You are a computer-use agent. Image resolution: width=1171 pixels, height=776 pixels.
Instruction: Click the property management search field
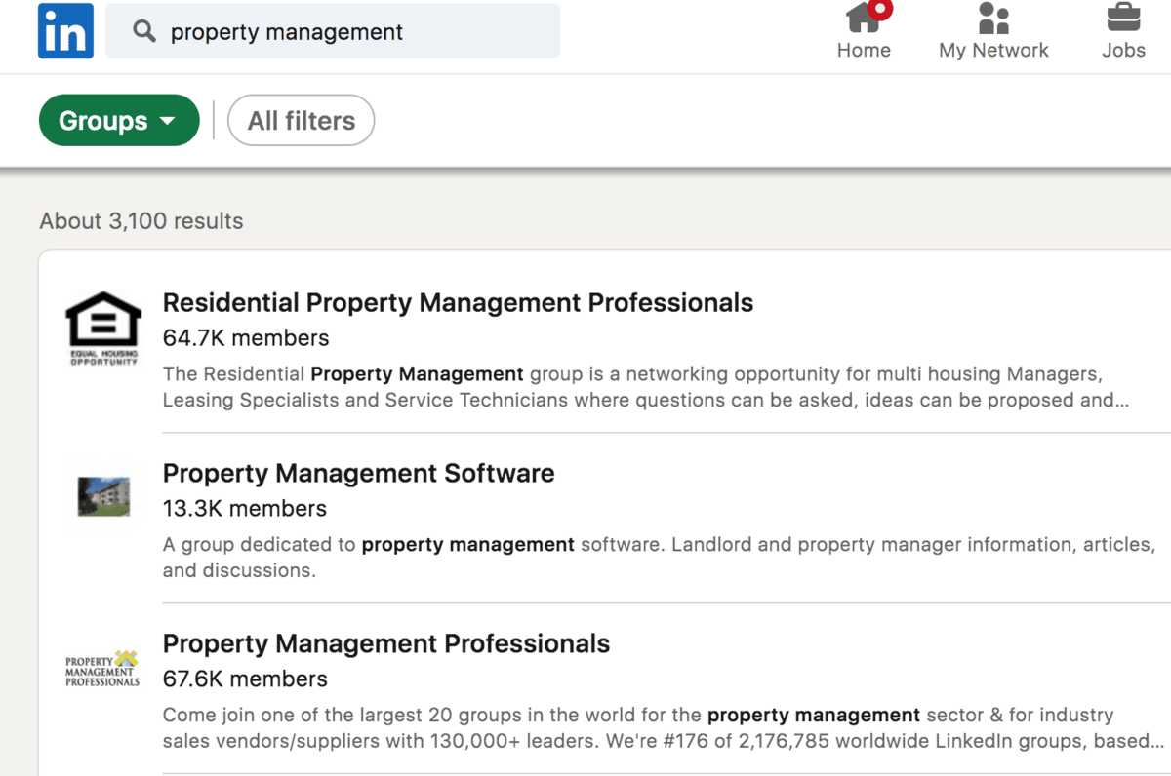click(x=351, y=32)
